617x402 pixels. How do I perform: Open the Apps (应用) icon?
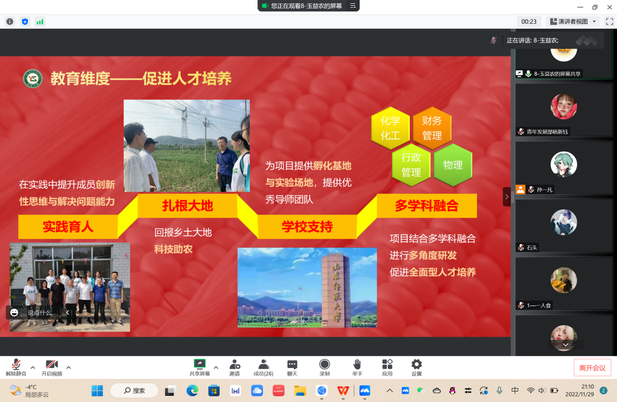pyautogui.click(x=387, y=368)
